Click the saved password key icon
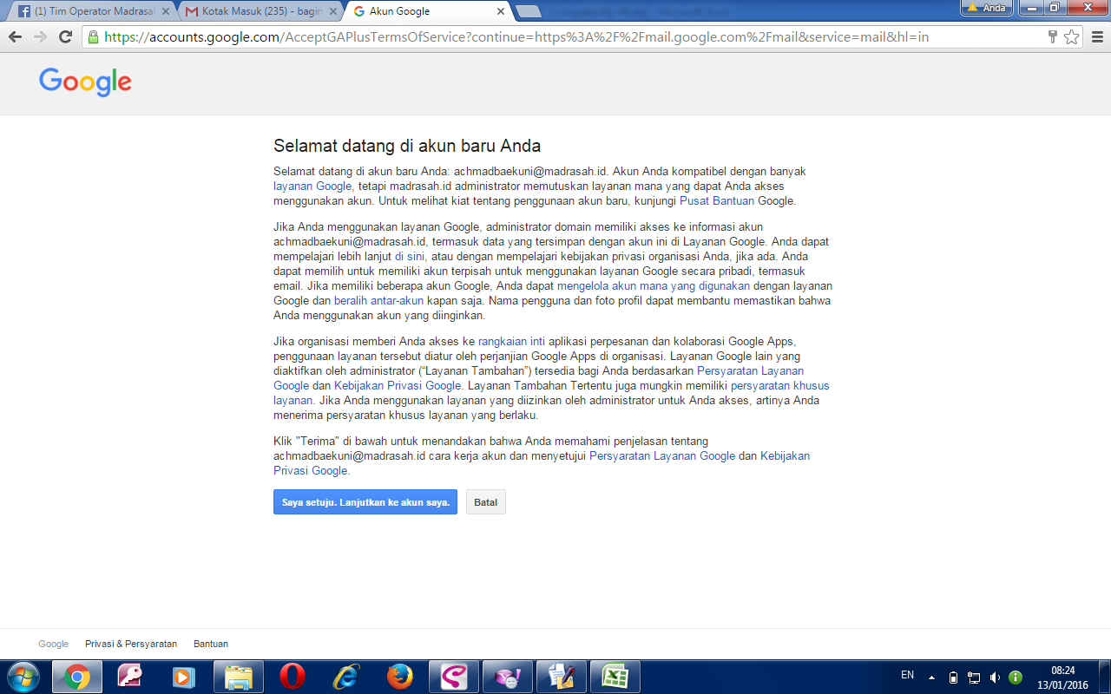Screen dimensions: 1111x694 pos(1053,37)
